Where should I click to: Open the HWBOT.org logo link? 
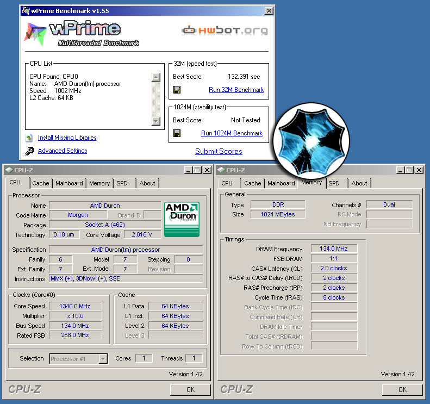coord(225,30)
